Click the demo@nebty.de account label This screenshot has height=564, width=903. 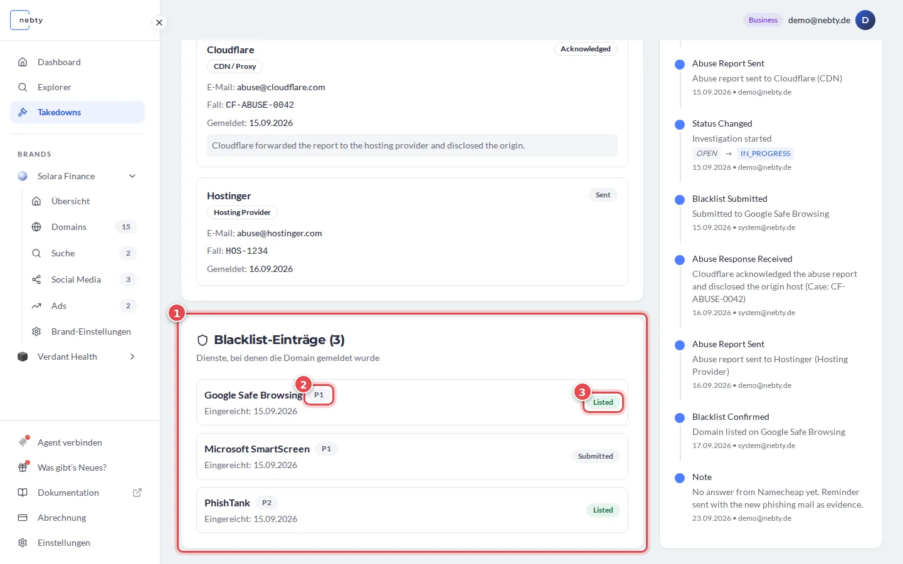coord(819,20)
